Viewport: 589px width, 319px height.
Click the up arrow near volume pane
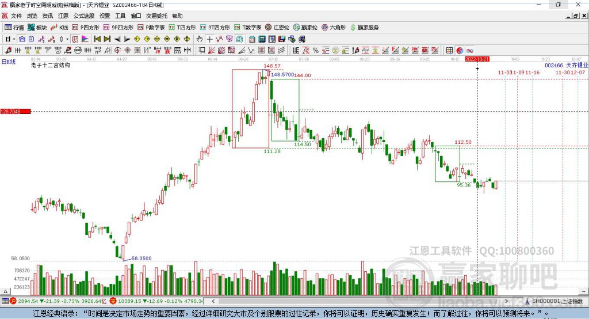click(5, 291)
